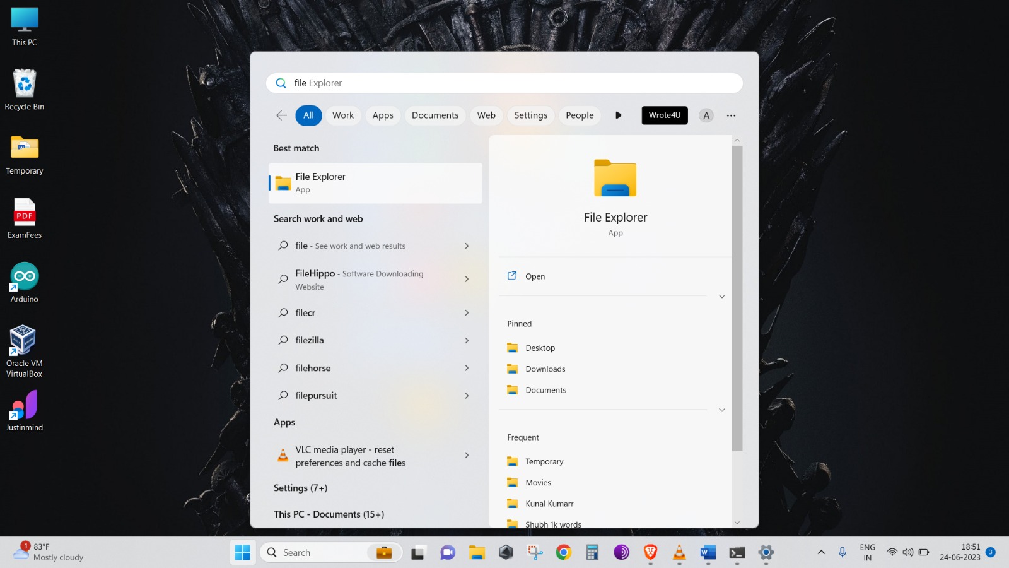The image size is (1009, 568).
Task: Select the Documents filter tab
Action: pos(435,115)
